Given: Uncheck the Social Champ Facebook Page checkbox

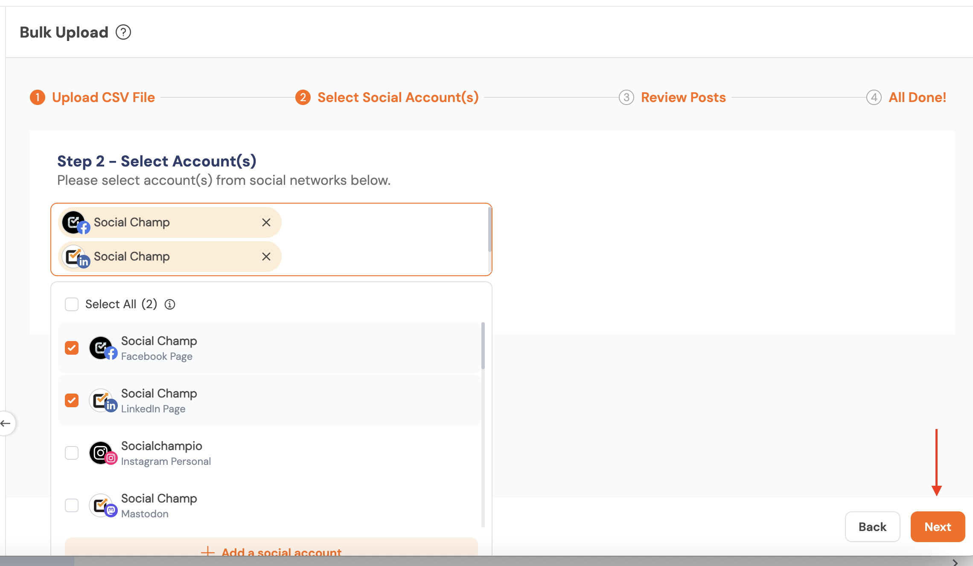Looking at the screenshot, I should 72,348.
